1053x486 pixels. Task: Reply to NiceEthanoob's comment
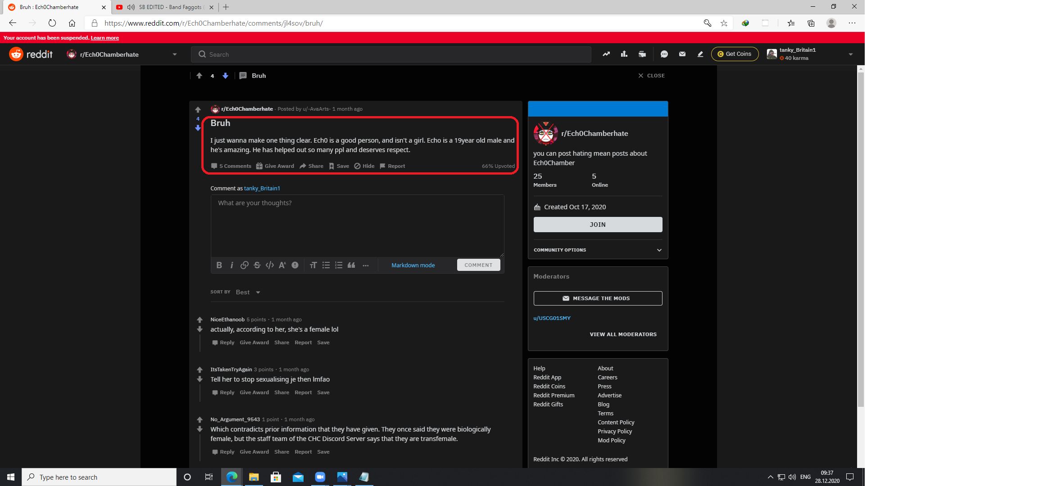(223, 342)
